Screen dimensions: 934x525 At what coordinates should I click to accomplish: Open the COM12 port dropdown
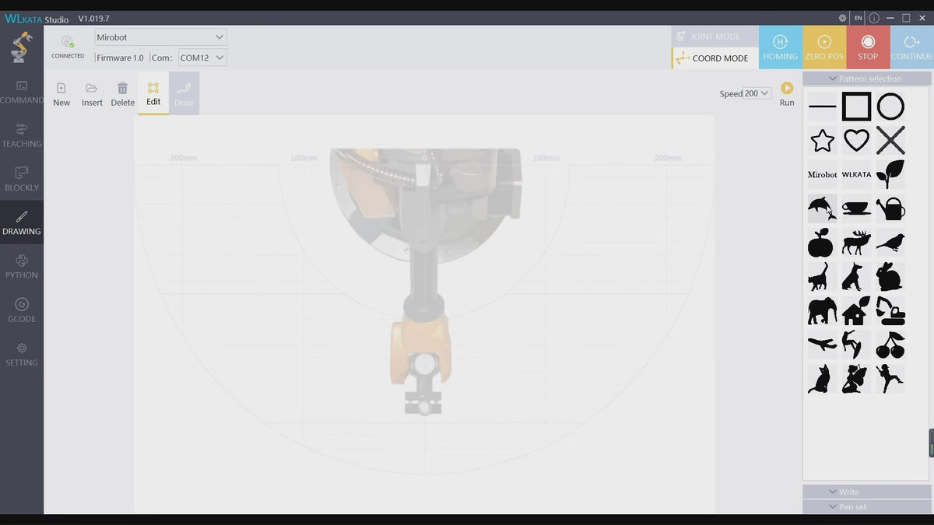click(x=202, y=58)
